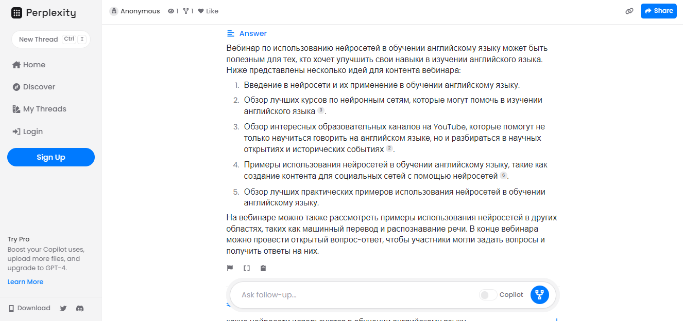Click the flag icon to report the answer
This screenshot has height=321, width=683.
pyautogui.click(x=230, y=268)
